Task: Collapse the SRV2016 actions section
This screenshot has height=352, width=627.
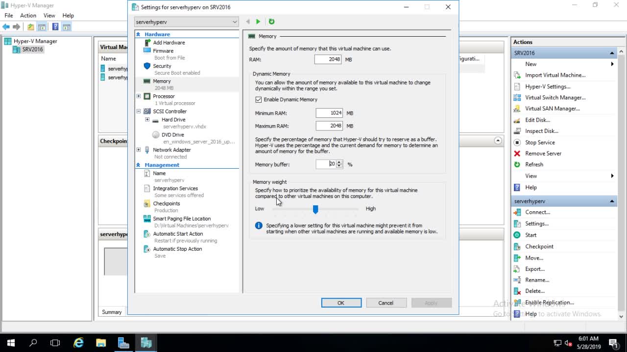Action: click(612, 53)
